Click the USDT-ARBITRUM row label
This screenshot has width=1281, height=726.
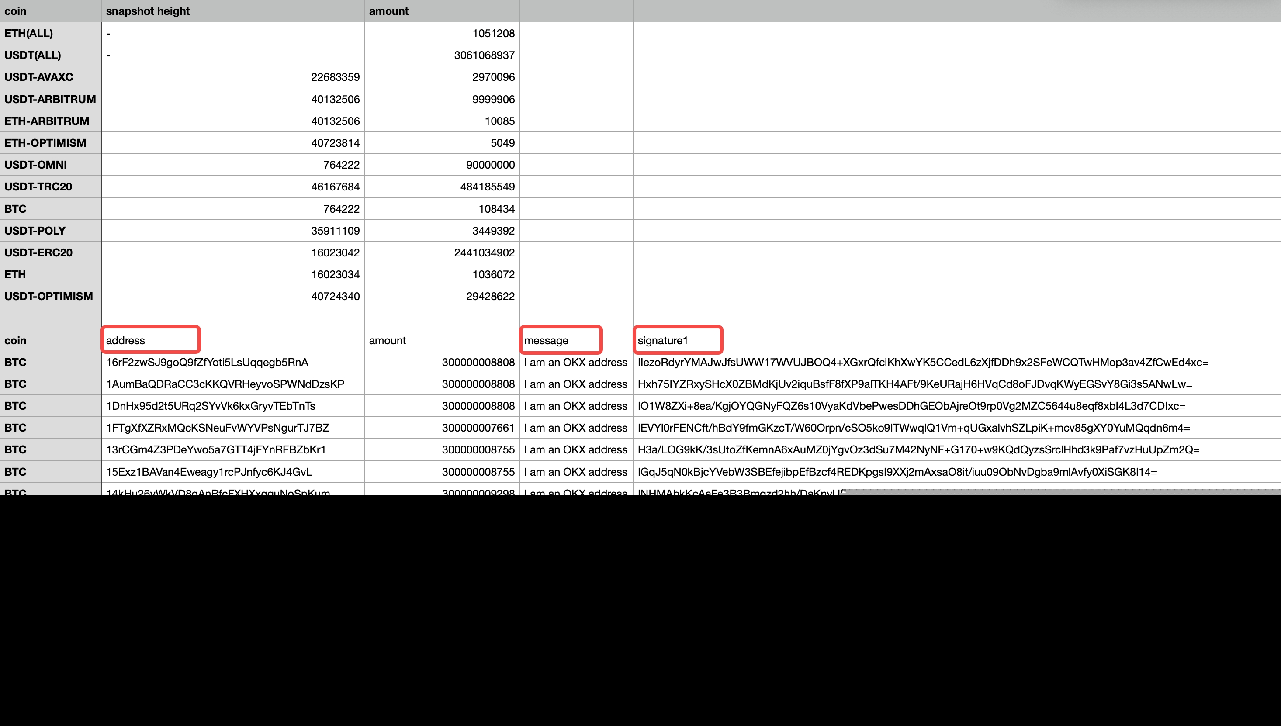pyautogui.click(x=50, y=99)
